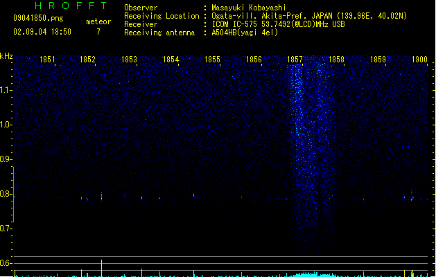Click the 1857 time axis label
The width and height of the screenshot is (436, 277).
(295, 60)
